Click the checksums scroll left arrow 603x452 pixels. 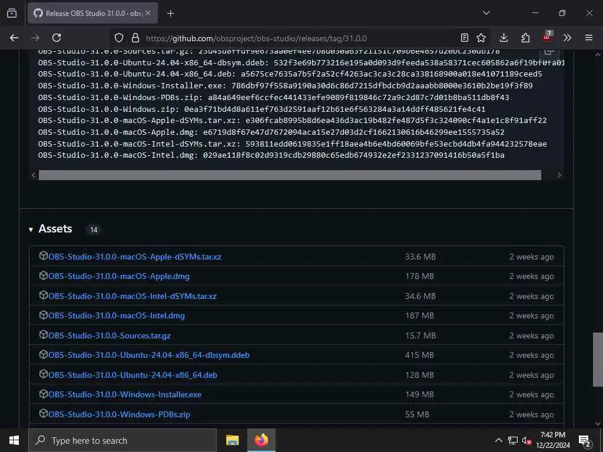(34, 175)
